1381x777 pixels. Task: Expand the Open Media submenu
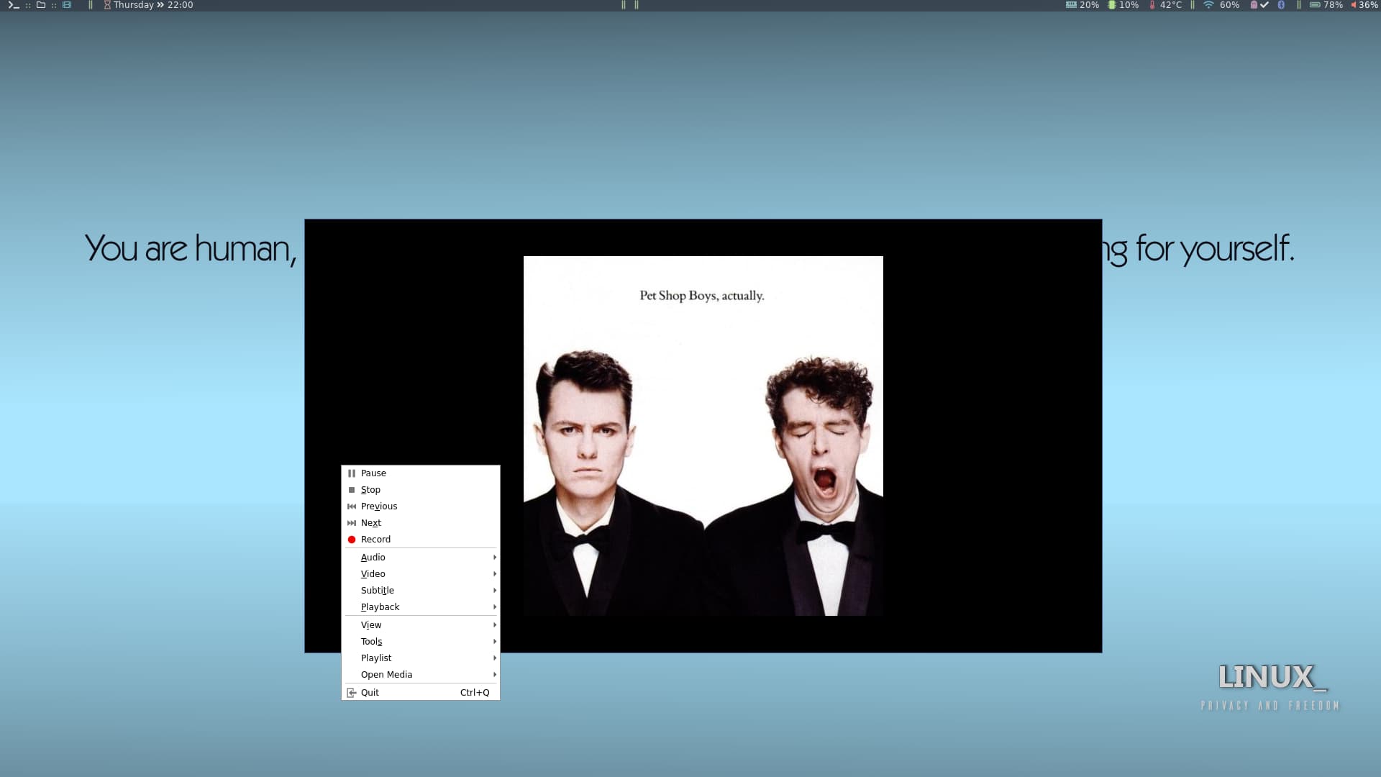coord(421,674)
